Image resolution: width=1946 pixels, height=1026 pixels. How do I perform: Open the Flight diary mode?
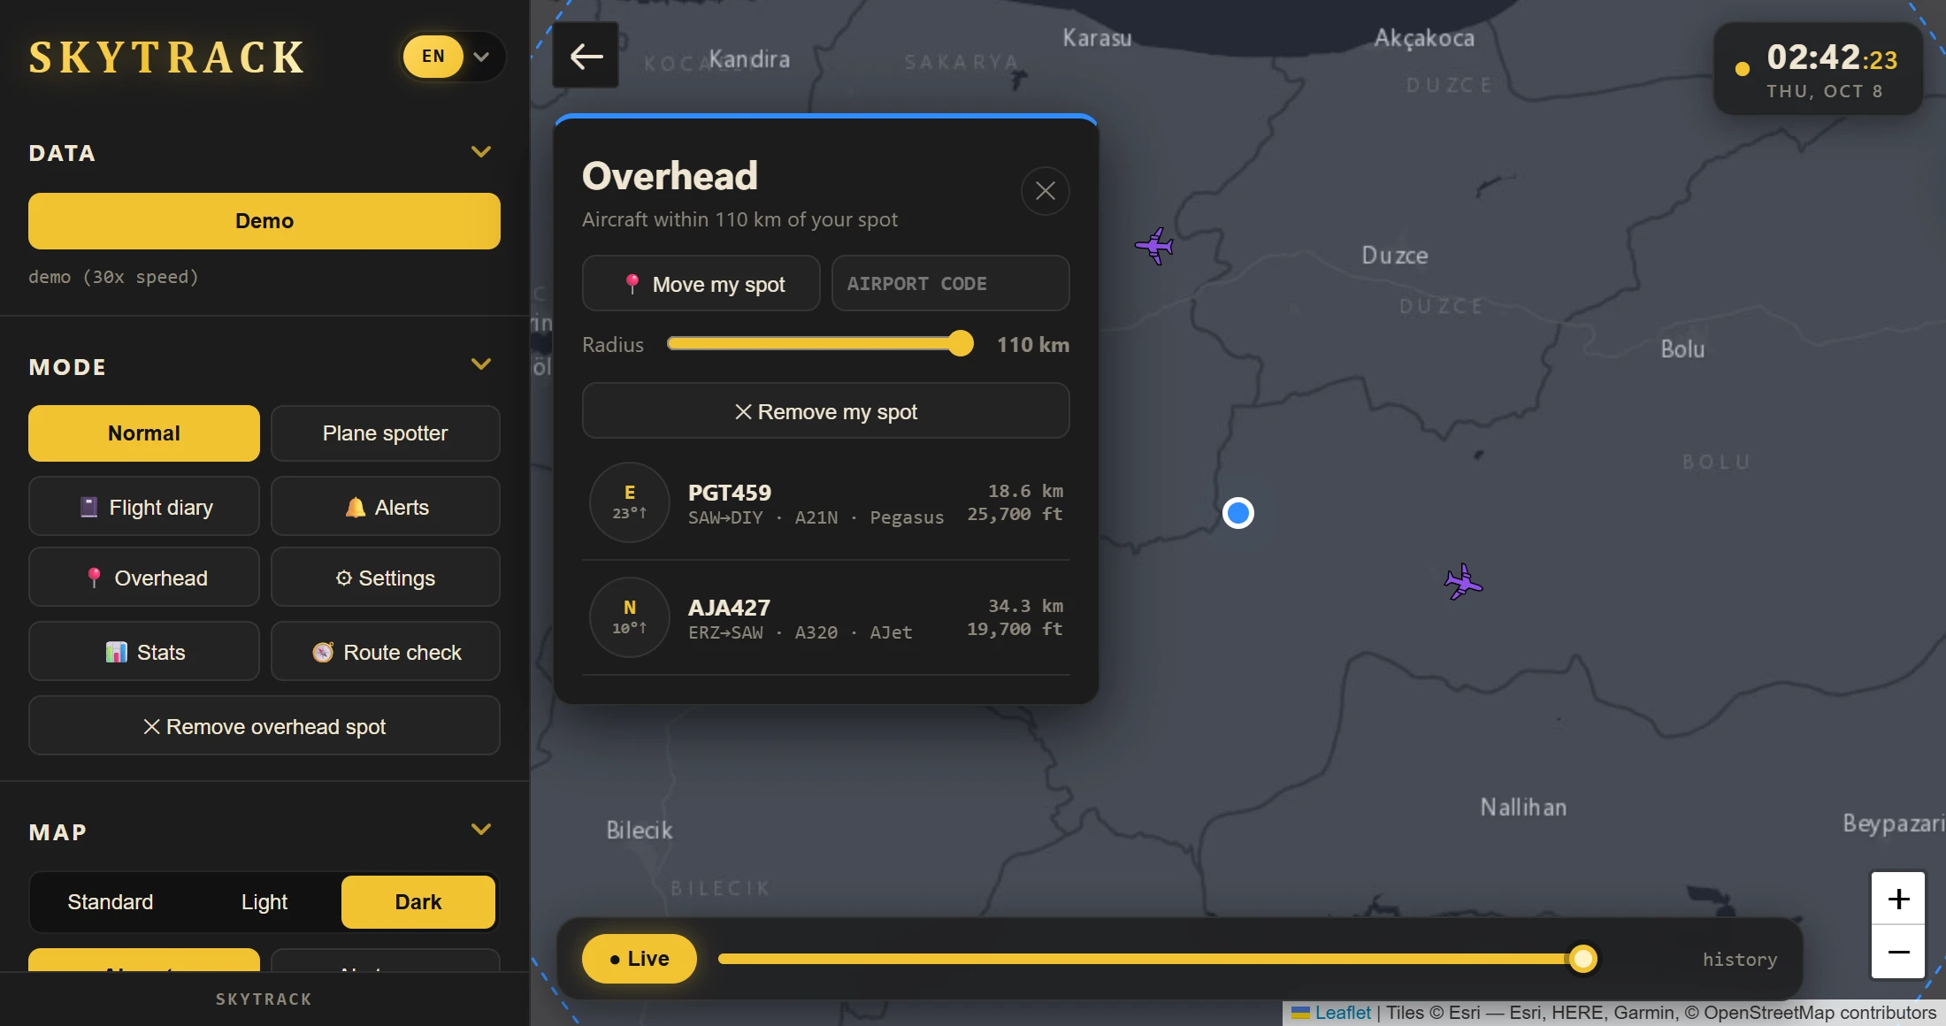tap(144, 507)
